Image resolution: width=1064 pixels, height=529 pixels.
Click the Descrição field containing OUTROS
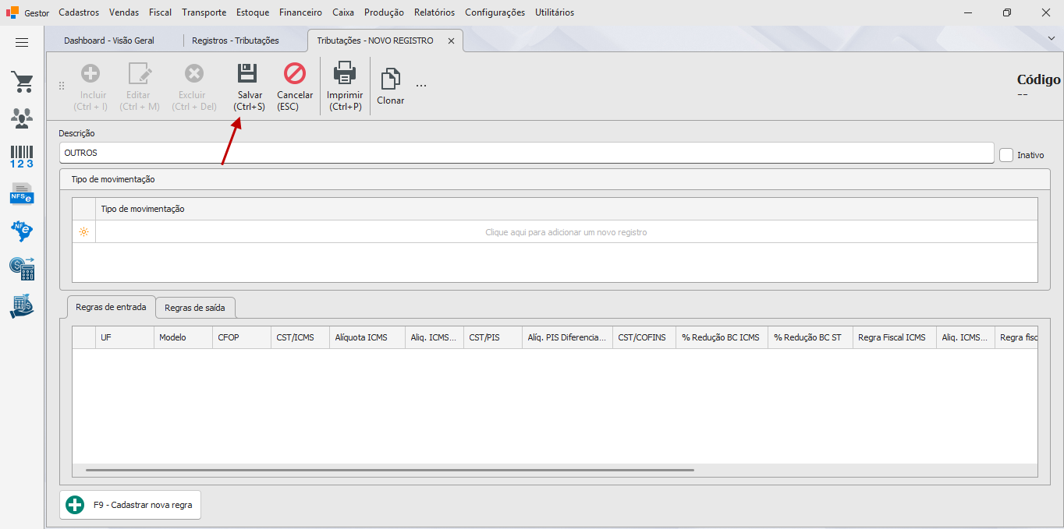[x=527, y=153]
